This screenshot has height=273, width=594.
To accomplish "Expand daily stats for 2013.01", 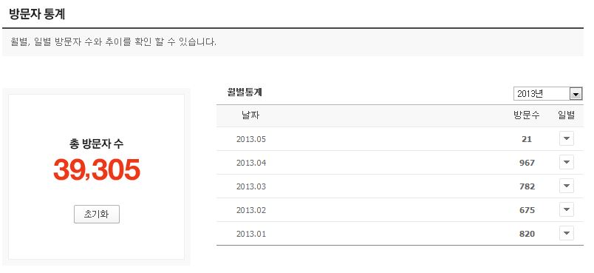I will (x=567, y=234).
